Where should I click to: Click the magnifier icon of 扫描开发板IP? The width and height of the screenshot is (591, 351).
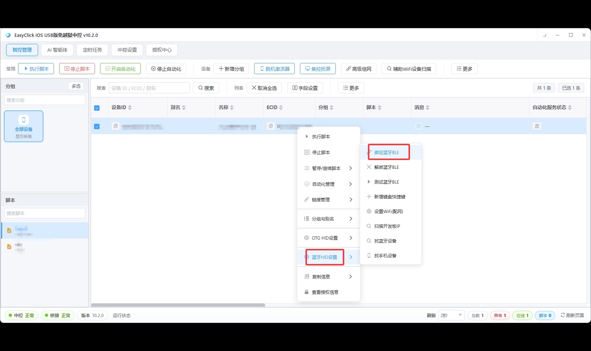click(x=369, y=226)
